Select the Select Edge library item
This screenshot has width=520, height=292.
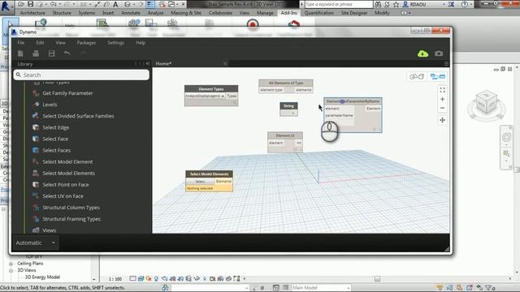tap(56, 127)
